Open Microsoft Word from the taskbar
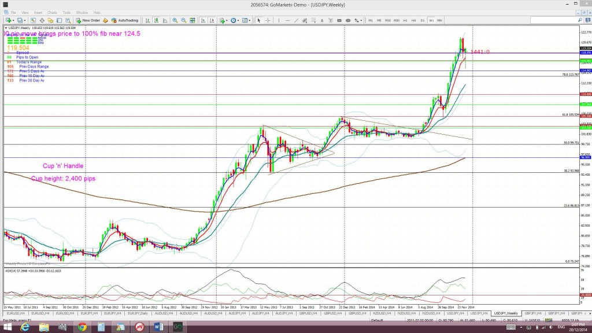 (x=158, y=327)
